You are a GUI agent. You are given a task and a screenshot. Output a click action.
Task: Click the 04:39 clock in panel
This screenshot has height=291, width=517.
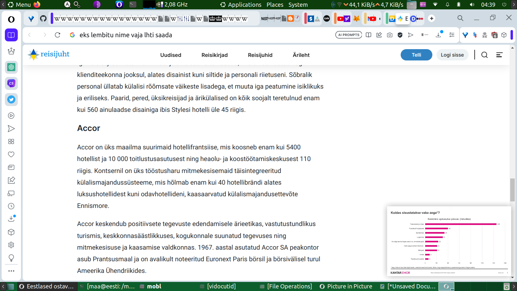coord(488,5)
